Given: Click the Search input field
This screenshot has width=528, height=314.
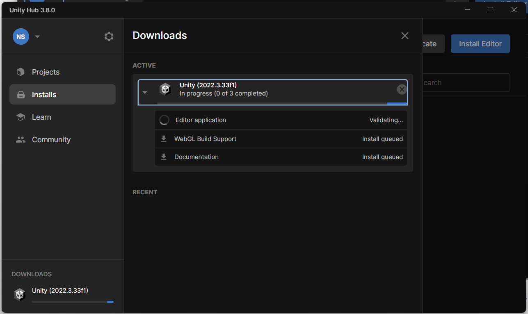Looking at the screenshot, I should 466,82.
